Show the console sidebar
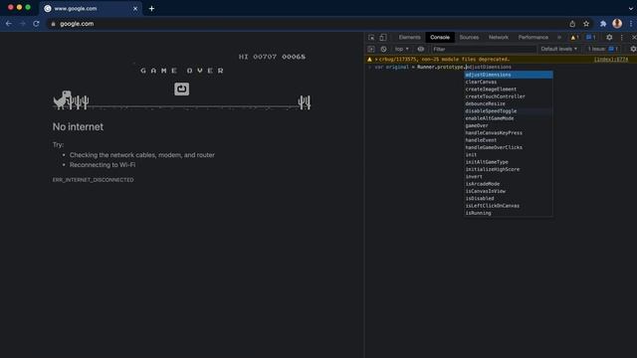This screenshot has width=637, height=358. point(371,49)
